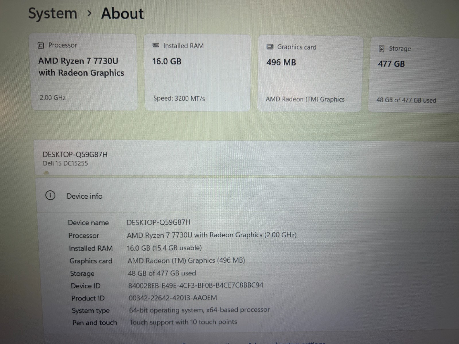The image size is (459, 344).
Task: Click the Product ID label
Action: 88,298
